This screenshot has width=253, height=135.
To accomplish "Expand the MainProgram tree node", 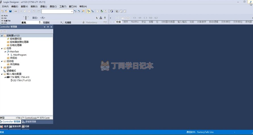I will point(8,55).
